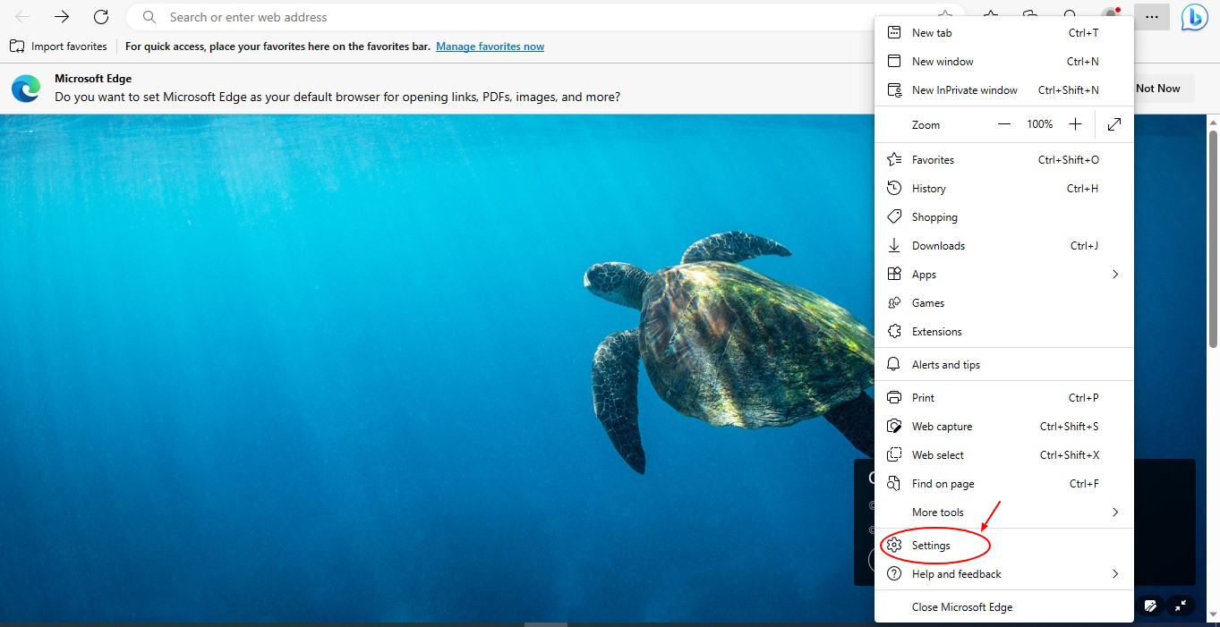Viewport: 1220px width, 627px height.
Task: Click the Manage favorites now link
Action: coord(490,46)
